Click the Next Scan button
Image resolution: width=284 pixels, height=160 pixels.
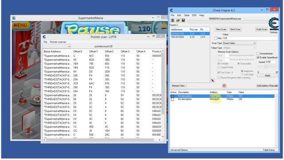[235, 29]
